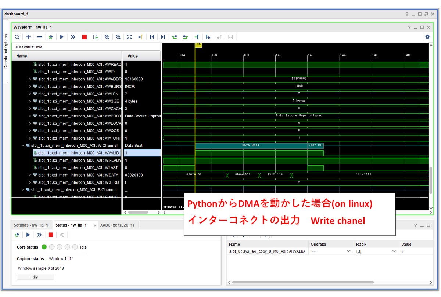Expand the AW_CNT signal bus
The width and height of the screenshot is (441, 297).
pos(30,138)
